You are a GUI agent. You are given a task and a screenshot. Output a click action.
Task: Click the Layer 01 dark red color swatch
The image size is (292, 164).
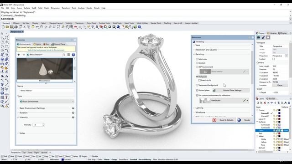point(279,119)
